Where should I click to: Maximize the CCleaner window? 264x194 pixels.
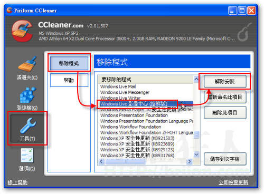pos(242,11)
